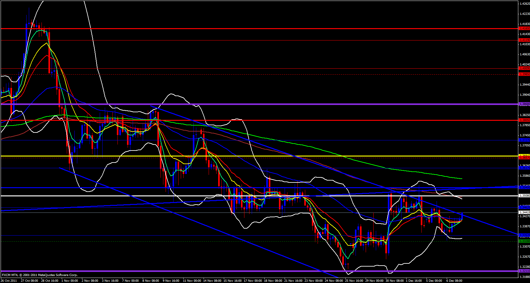The height and width of the screenshot is (283, 530).
Task: Click the yellow horizontal line price tag
Action: coord(524,156)
